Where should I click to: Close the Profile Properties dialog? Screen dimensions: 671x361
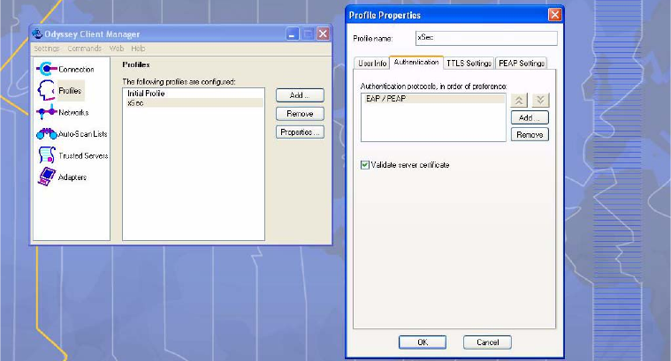pos(554,15)
